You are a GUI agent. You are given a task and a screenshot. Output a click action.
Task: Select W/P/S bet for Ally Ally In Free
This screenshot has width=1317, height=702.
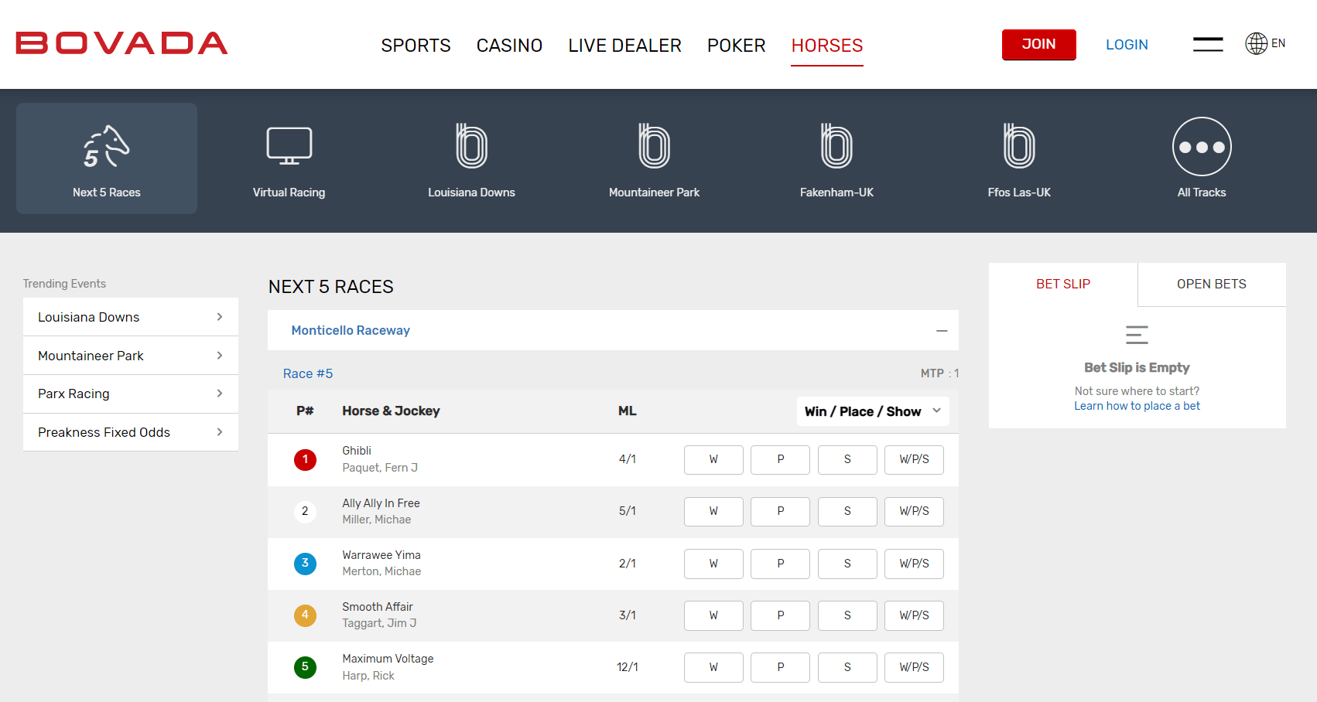click(915, 512)
